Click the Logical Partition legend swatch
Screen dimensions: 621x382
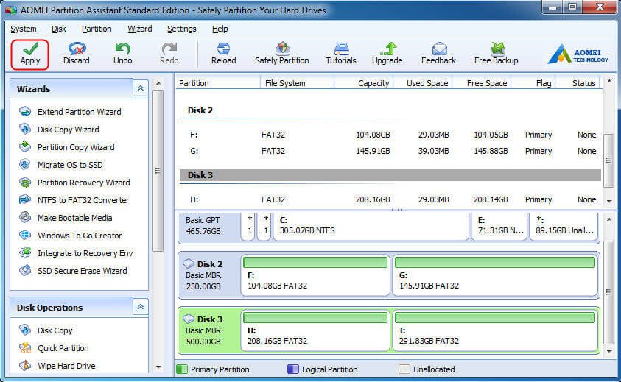coord(293,369)
